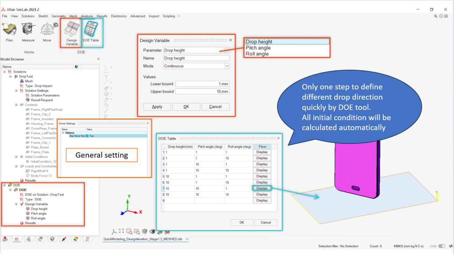Click the fit-to-view icon in viewport toolbar
The height and width of the screenshot is (254, 454).
click(x=121, y=231)
